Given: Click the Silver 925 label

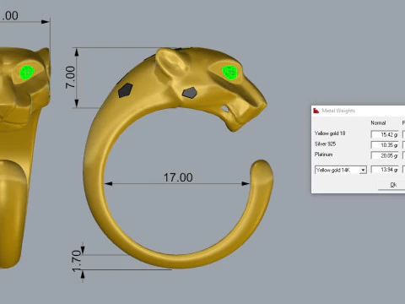Looking at the screenshot, I should 325,144.
